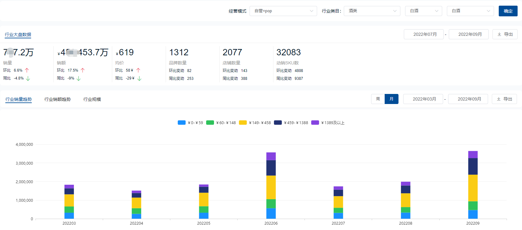Viewport: 522px width, 230px height.
Task: Click the 行业大盘数据 heading link
Action: pyautogui.click(x=18, y=35)
